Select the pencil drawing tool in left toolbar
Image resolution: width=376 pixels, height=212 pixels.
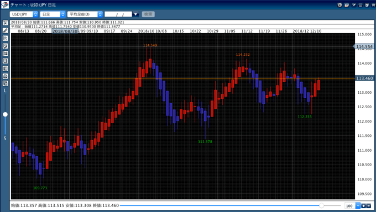pos(5,30)
